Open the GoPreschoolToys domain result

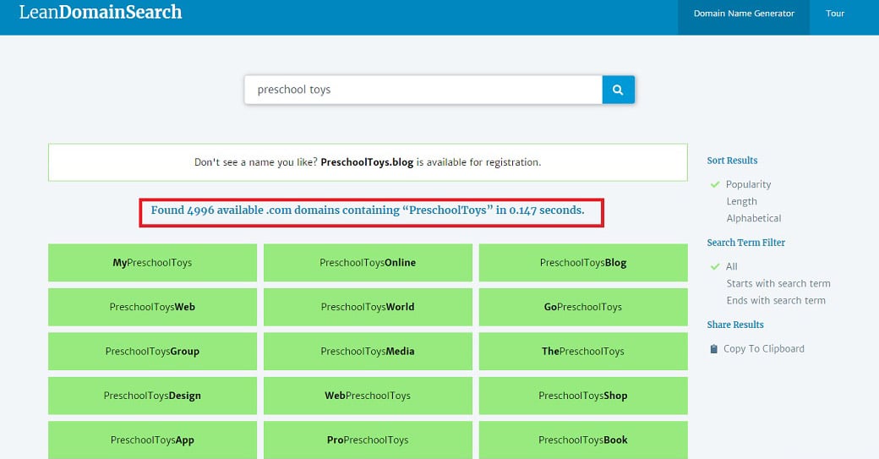[x=583, y=307]
